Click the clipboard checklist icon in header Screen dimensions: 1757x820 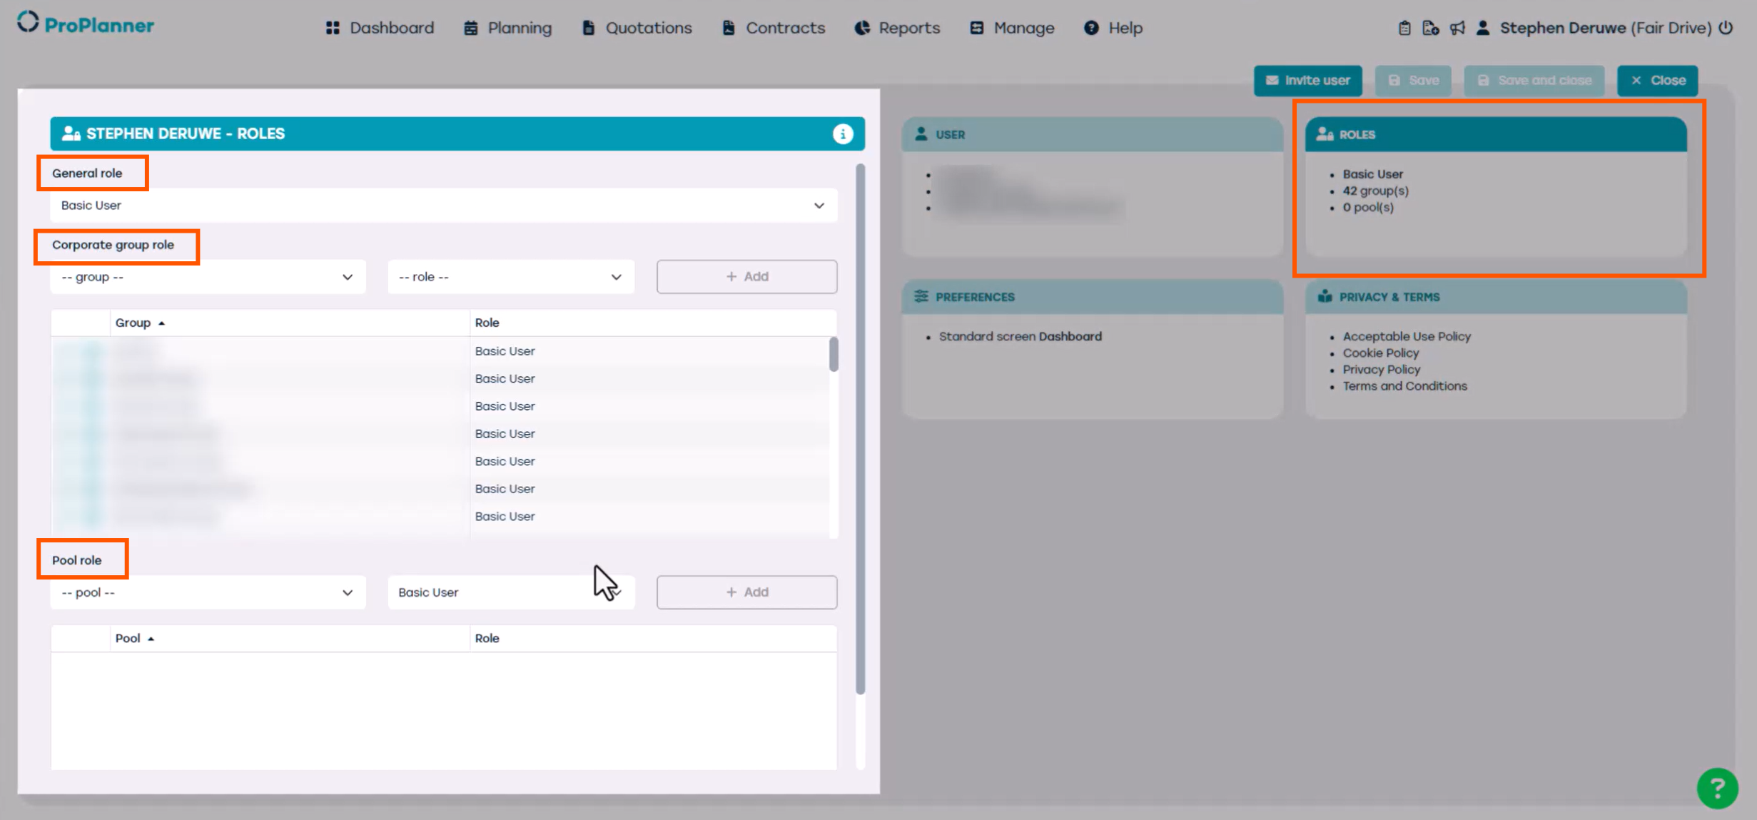click(1404, 28)
